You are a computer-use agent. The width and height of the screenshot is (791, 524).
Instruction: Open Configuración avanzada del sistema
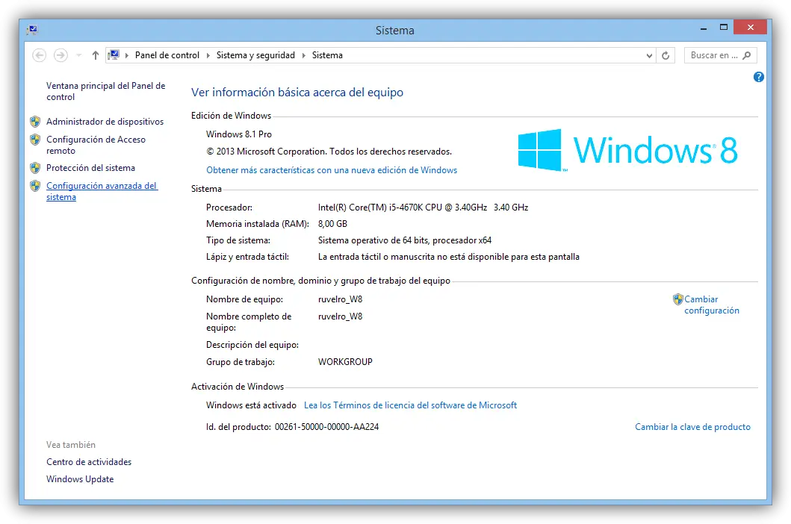click(x=102, y=191)
